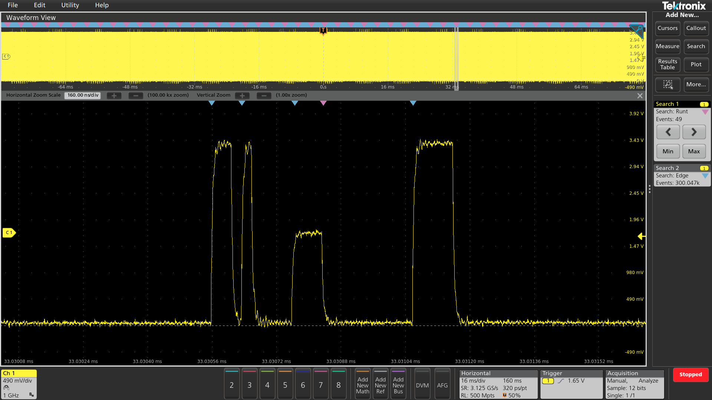Open the Utility menu
Viewport: 712px width, 400px height.
[70, 5]
